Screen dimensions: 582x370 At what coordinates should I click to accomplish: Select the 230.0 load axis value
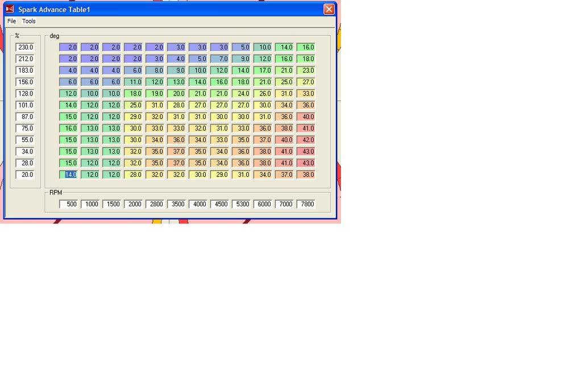tap(25, 47)
